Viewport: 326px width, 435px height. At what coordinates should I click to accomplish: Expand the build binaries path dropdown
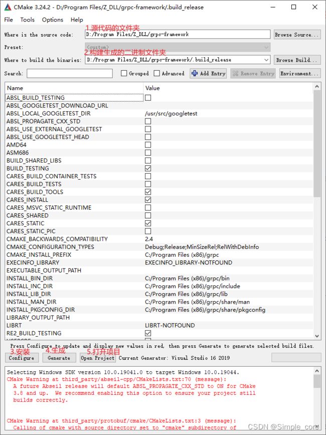click(x=266, y=60)
